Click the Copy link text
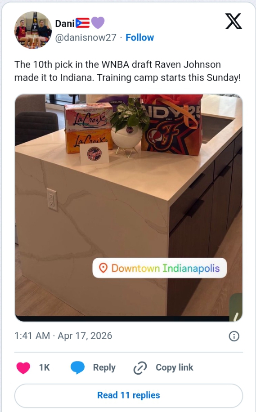The width and height of the screenshot is (256, 412). click(175, 367)
